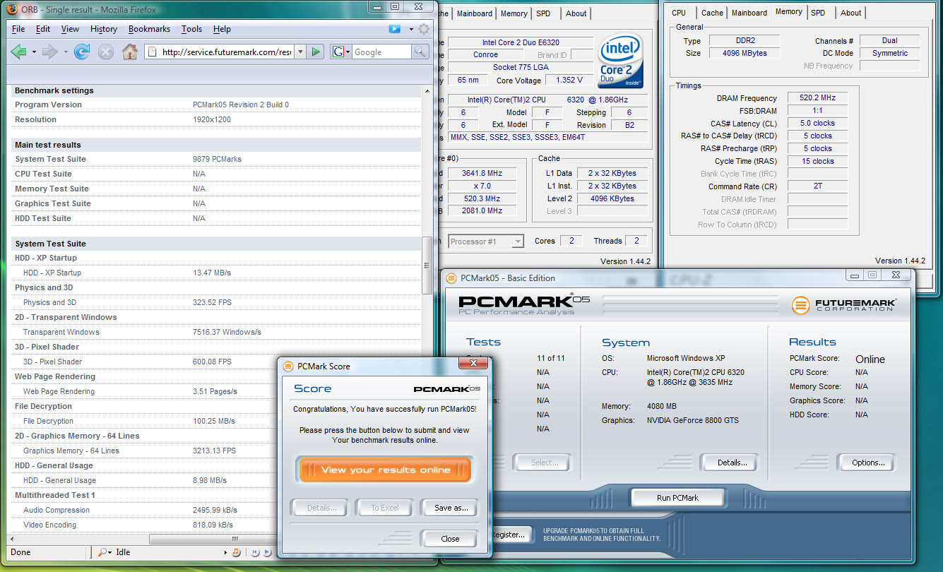The image size is (943, 572).
Task: Click the magnifier icon beside Idle
Action: (102, 552)
